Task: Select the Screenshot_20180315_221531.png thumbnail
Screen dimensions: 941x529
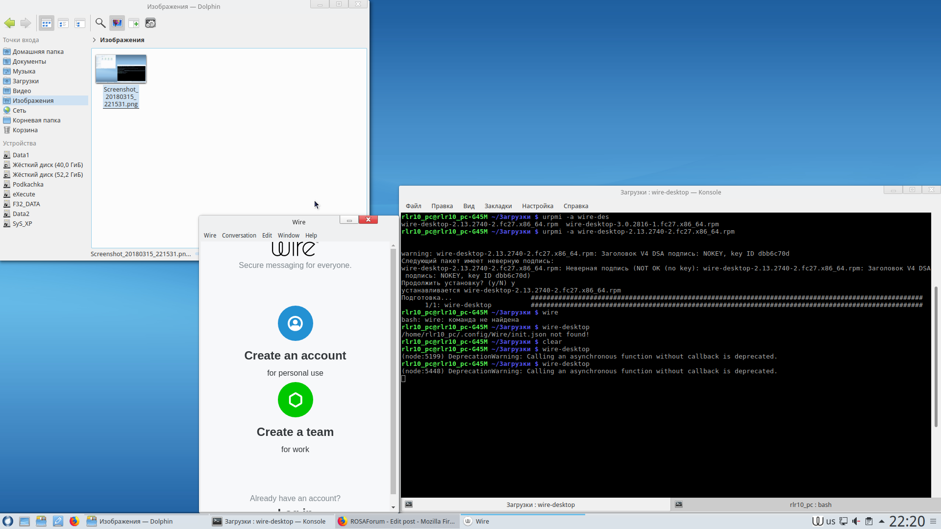Action: (x=121, y=69)
